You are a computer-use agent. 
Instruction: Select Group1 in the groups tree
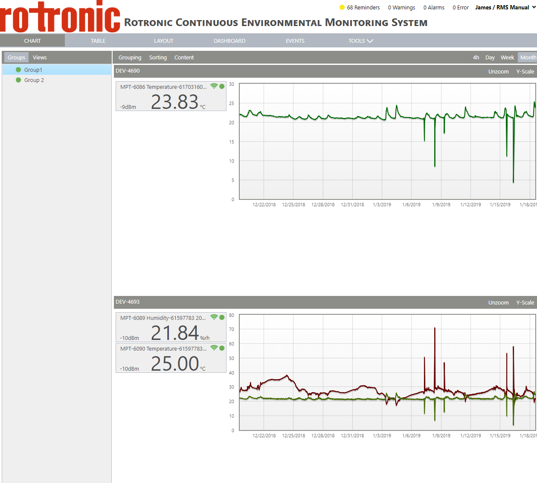[x=57, y=70]
